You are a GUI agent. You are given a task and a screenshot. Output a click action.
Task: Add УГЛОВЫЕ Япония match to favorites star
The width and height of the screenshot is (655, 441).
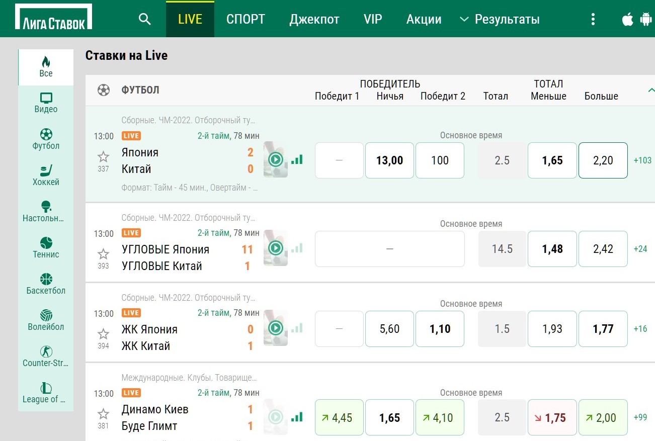click(x=103, y=253)
